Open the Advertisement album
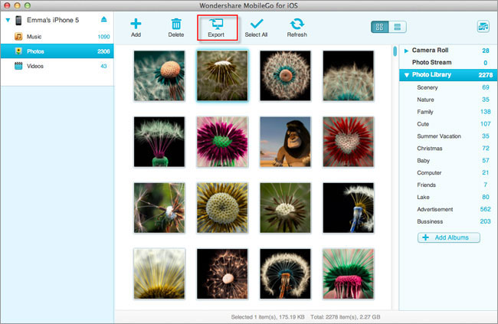Image resolution: width=498 pixels, height=324 pixels. [x=448, y=209]
